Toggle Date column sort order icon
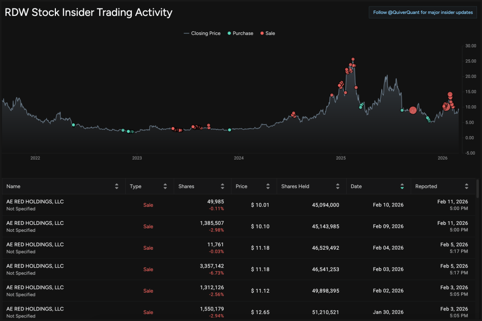 click(x=402, y=186)
